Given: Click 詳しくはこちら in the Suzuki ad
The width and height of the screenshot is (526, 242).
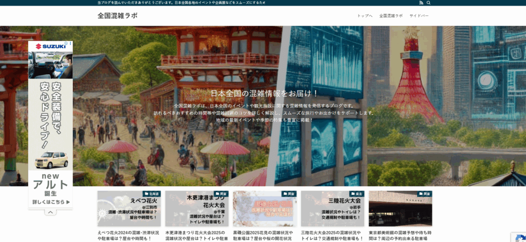Looking at the screenshot, I should click(50, 202).
